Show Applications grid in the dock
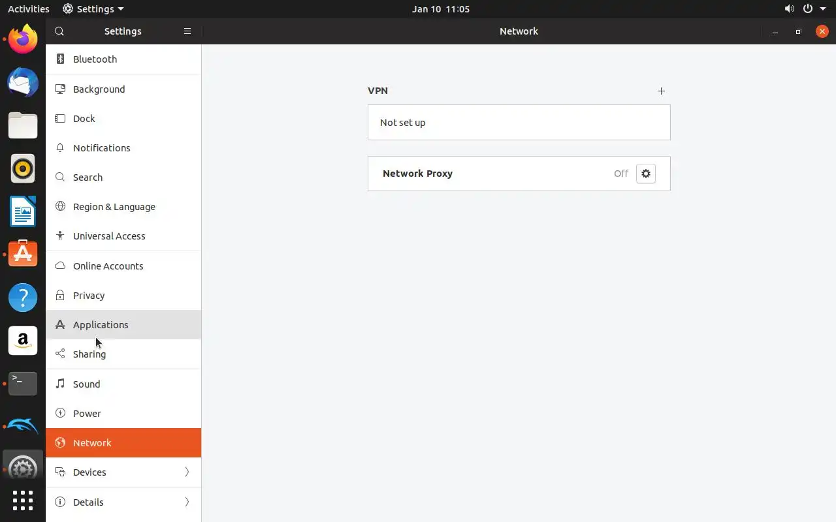Viewport: 836px width, 522px height. 23,500
